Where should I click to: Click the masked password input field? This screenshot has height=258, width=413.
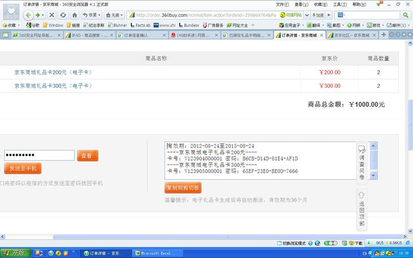39,155
